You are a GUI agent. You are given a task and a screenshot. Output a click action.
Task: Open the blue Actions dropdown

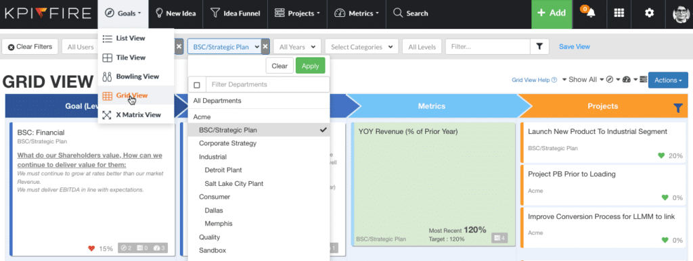(668, 80)
